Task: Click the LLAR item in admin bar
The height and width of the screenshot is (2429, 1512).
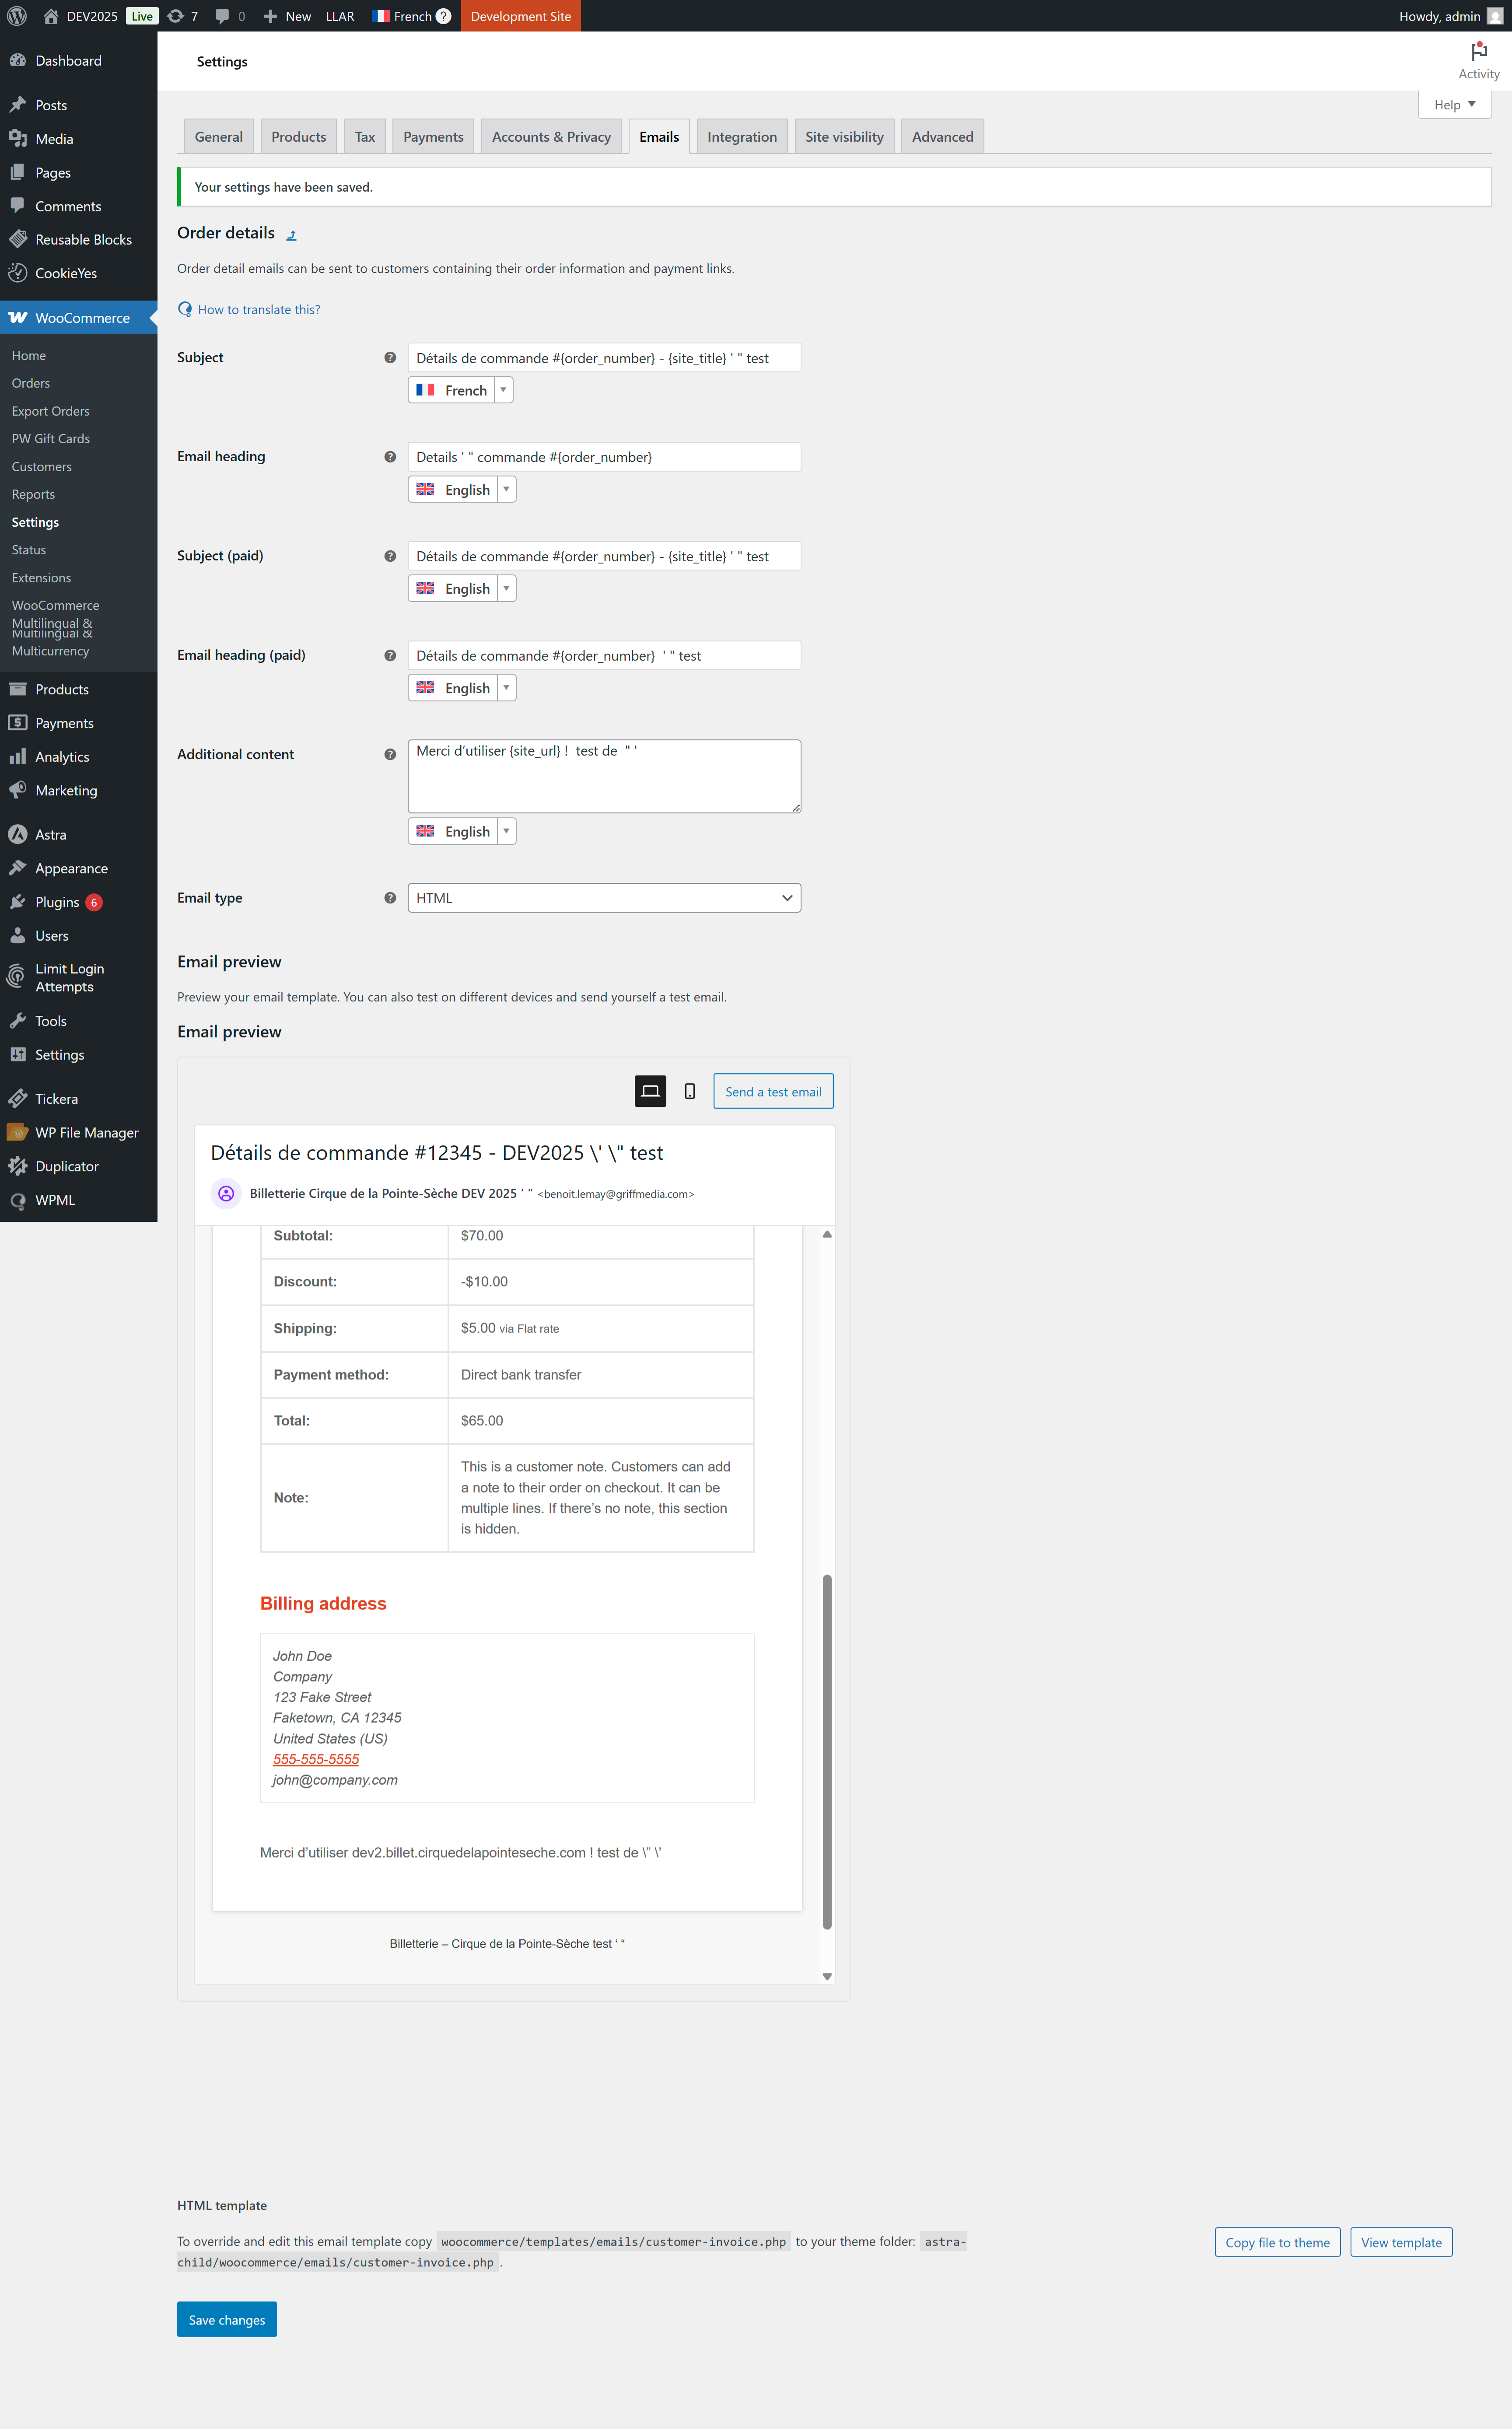Action: point(340,16)
